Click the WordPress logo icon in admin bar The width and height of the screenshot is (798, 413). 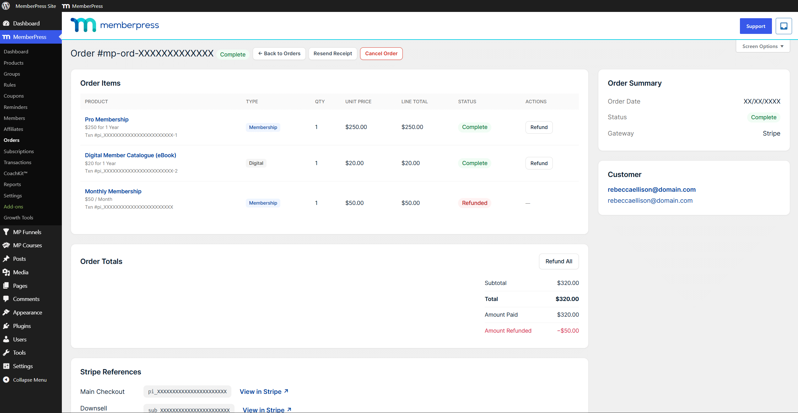pos(6,6)
